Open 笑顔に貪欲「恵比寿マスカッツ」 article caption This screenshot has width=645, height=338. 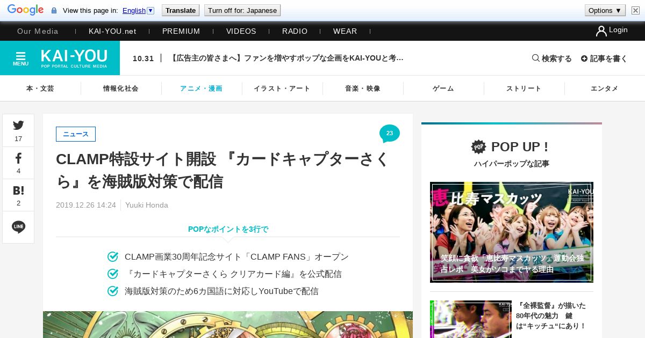pyautogui.click(x=512, y=263)
